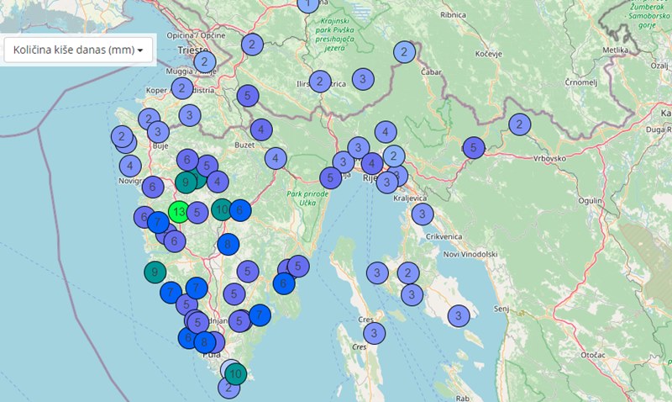Click the 3 mm marker west of Senj
Viewport: 672px width, 402px height.
(458, 315)
